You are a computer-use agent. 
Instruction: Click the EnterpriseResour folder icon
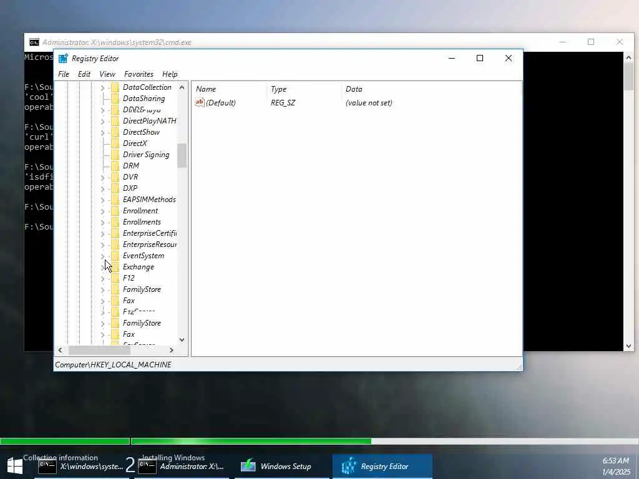point(115,244)
